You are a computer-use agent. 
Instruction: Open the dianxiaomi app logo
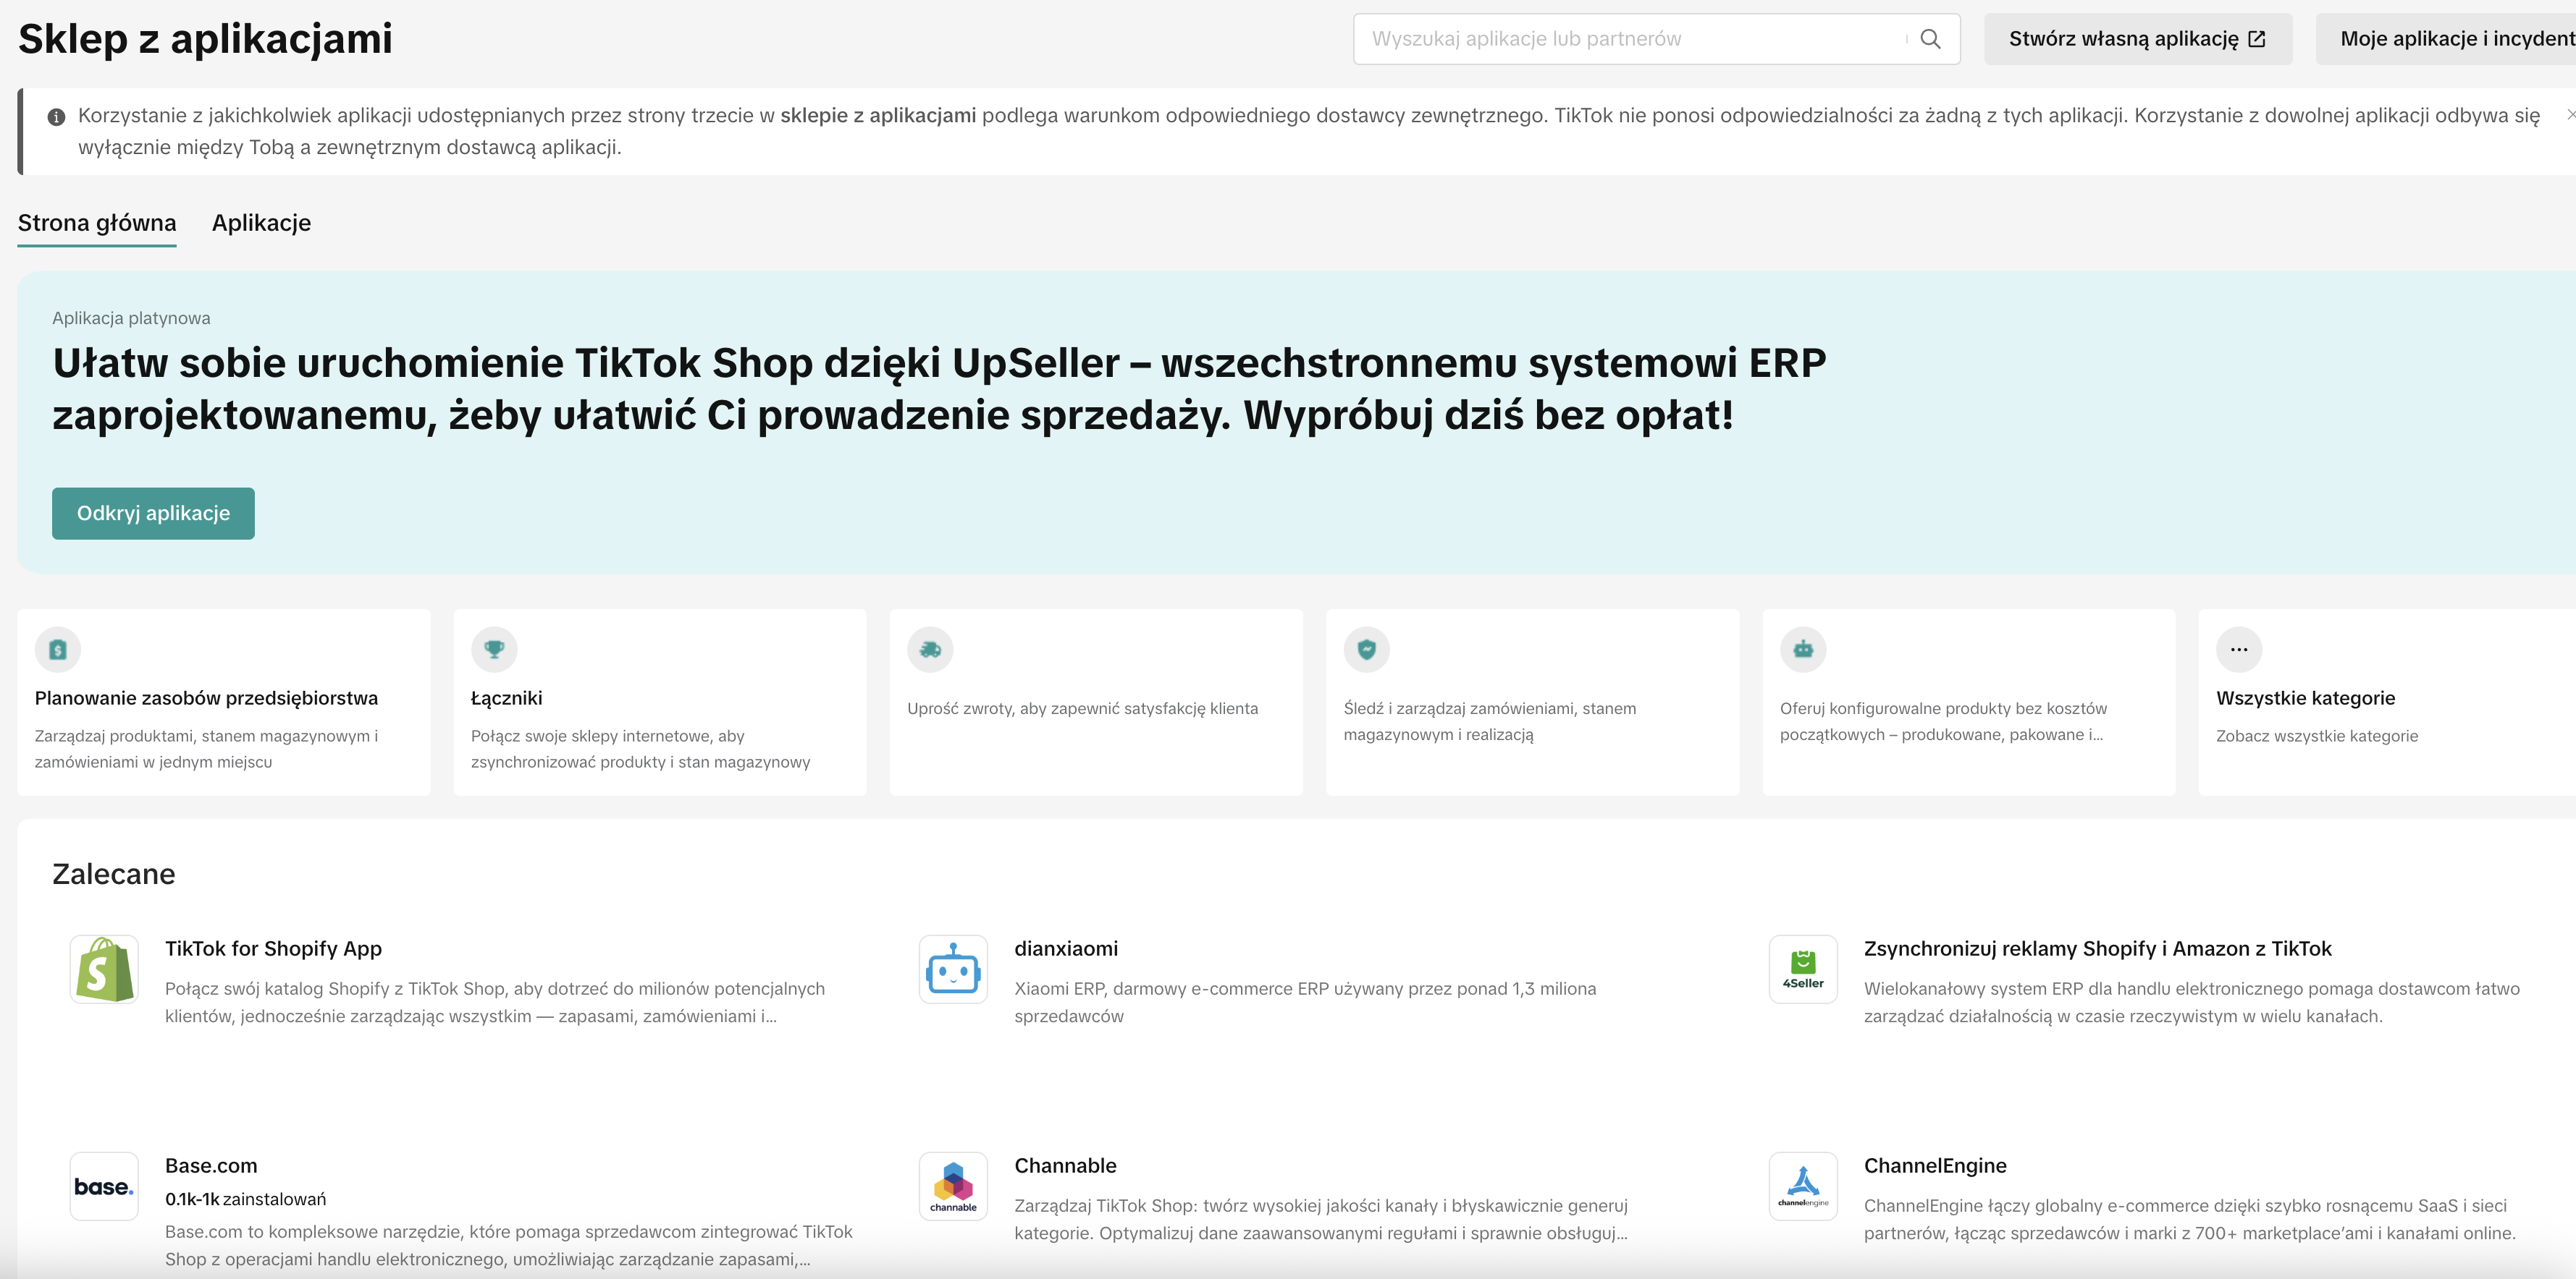point(953,969)
